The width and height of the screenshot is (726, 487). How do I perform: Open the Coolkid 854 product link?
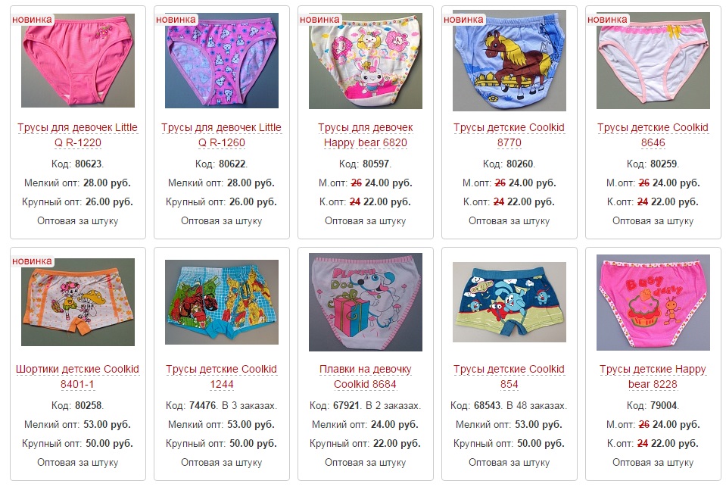coord(509,376)
